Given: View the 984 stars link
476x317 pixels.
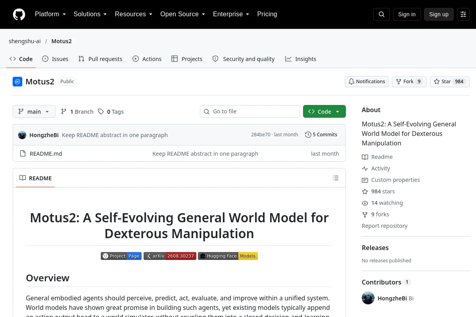Looking at the screenshot, I should (x=378, y=191).
